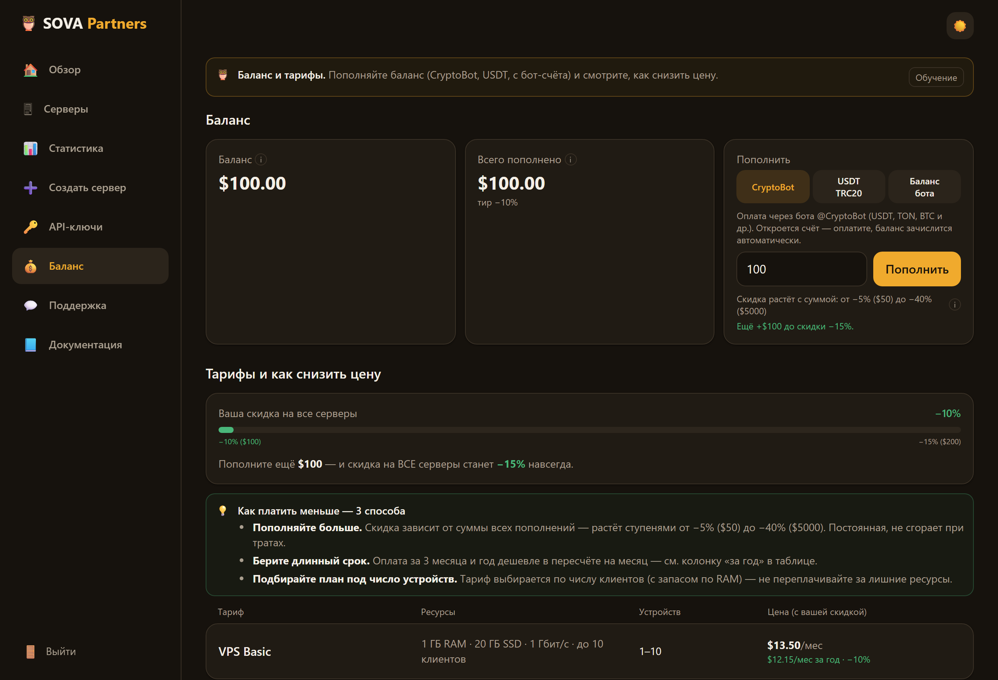
Task: Click the '−10% ($100)' progress label
Action: click(240, 442)
